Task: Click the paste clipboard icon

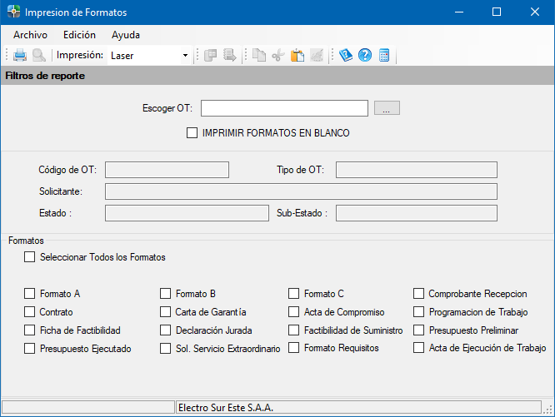Action: [297, 56]
